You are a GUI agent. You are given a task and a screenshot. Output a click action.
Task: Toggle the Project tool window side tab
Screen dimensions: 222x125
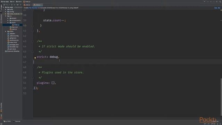click(1, 8)
